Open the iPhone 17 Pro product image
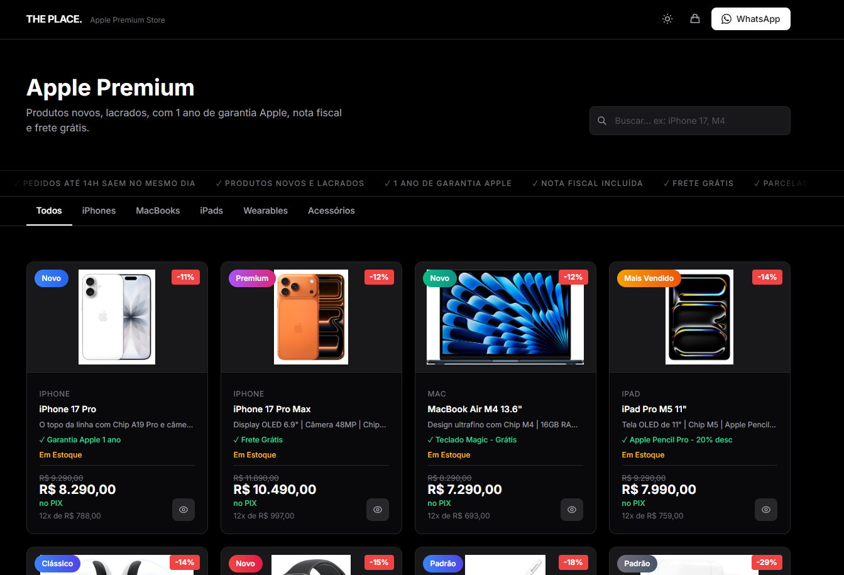 point(117,317)
